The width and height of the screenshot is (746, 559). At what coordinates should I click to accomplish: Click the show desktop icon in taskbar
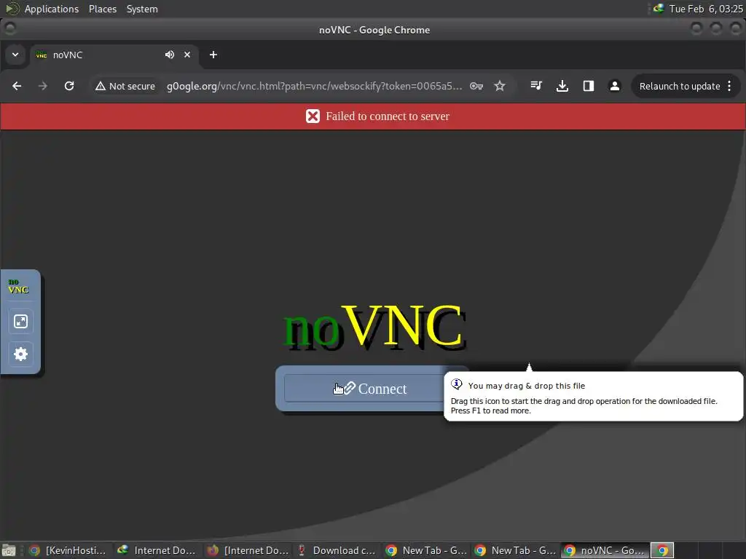tap(9, 550)
